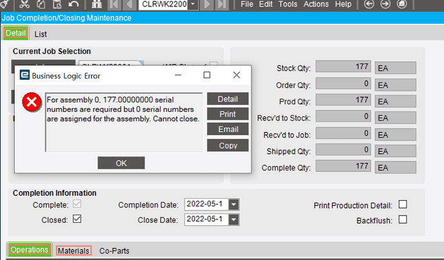Screen dimensions: 444x260
Task: Go to last record arrow
Action: (x=222, y=5)
